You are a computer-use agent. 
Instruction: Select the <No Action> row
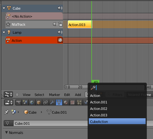[34, 16]
